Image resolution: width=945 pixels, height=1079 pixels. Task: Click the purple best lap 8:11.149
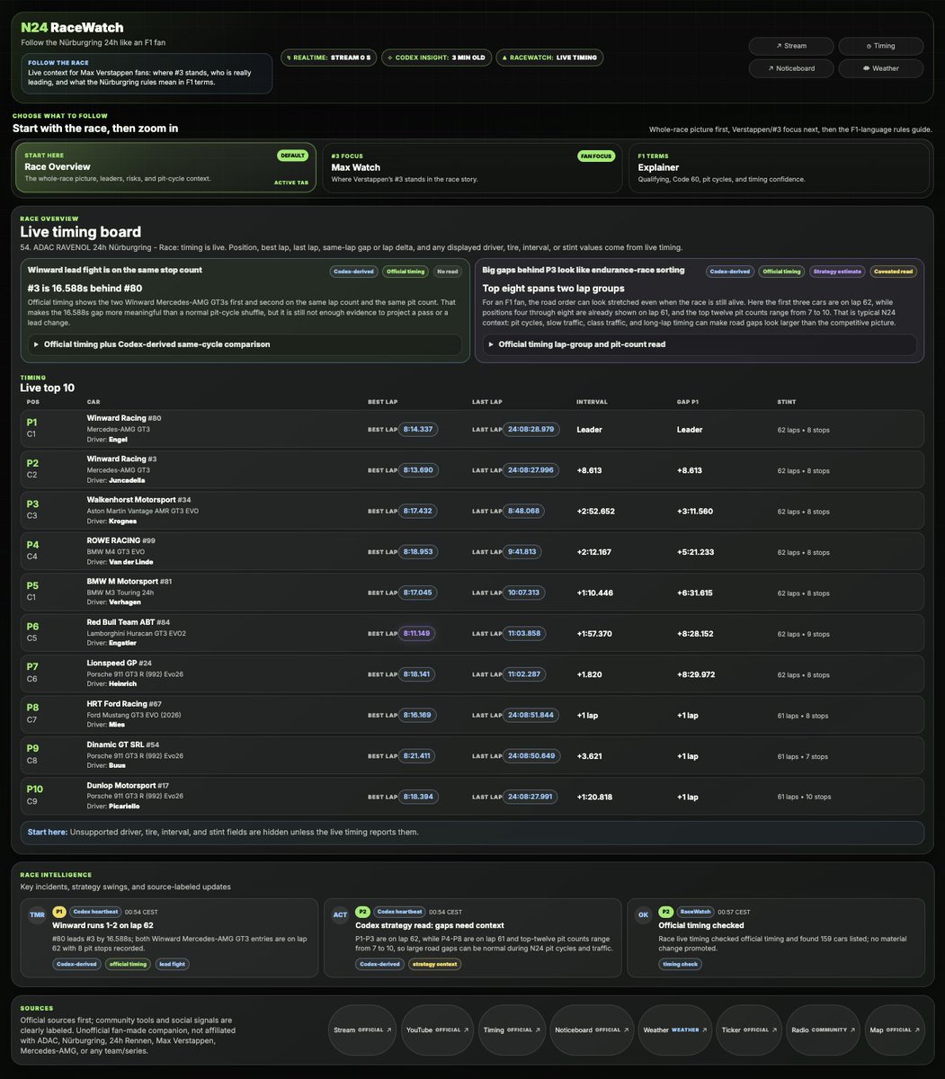point(417,634)
